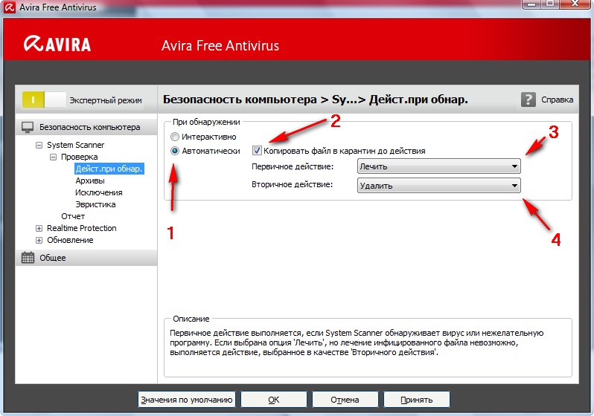Image resolution: width=594 pixels, height=416 pixels.
Task: Click the Описание text beginning Первичное действие выполняется
Action: tap(357, 342)
